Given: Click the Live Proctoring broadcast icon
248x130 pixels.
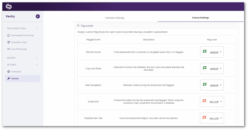Looking at the screenshot, I should click(9, 49).
